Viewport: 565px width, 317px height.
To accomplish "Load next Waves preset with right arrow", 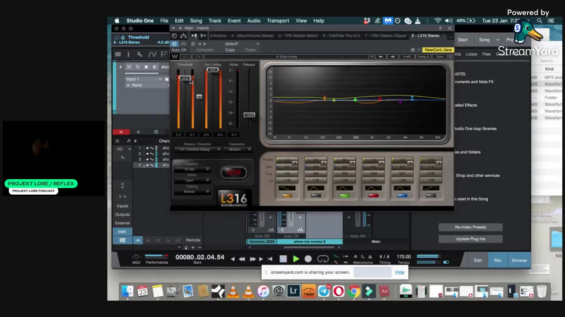I will 392,57.
